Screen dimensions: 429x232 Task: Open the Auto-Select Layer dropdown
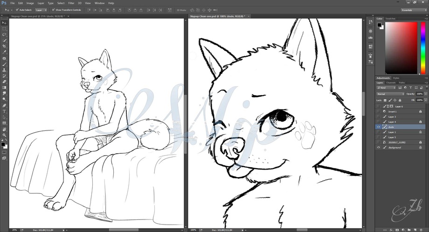point(41,9)
